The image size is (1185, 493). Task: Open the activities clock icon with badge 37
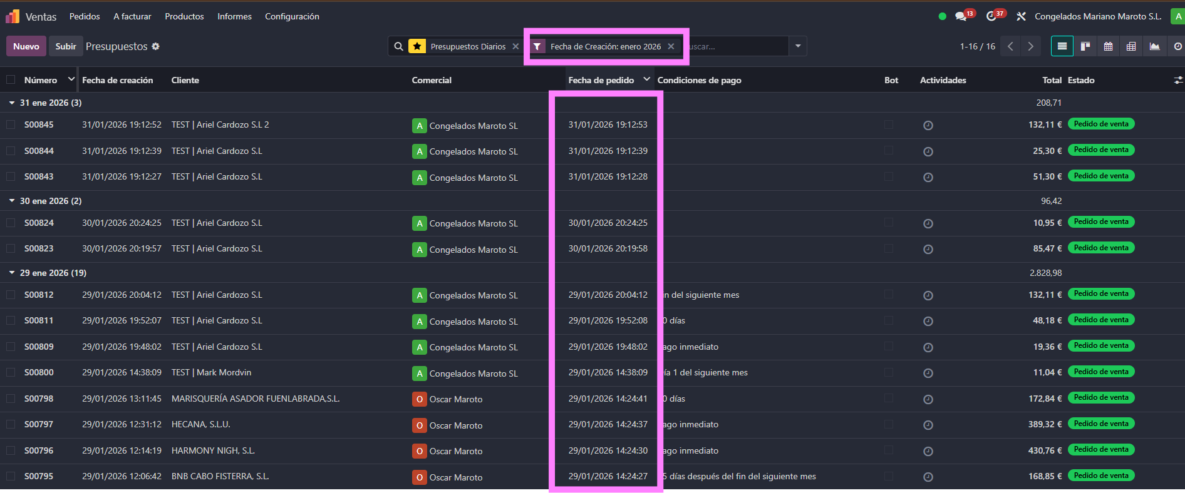click(x=991, y=17)
